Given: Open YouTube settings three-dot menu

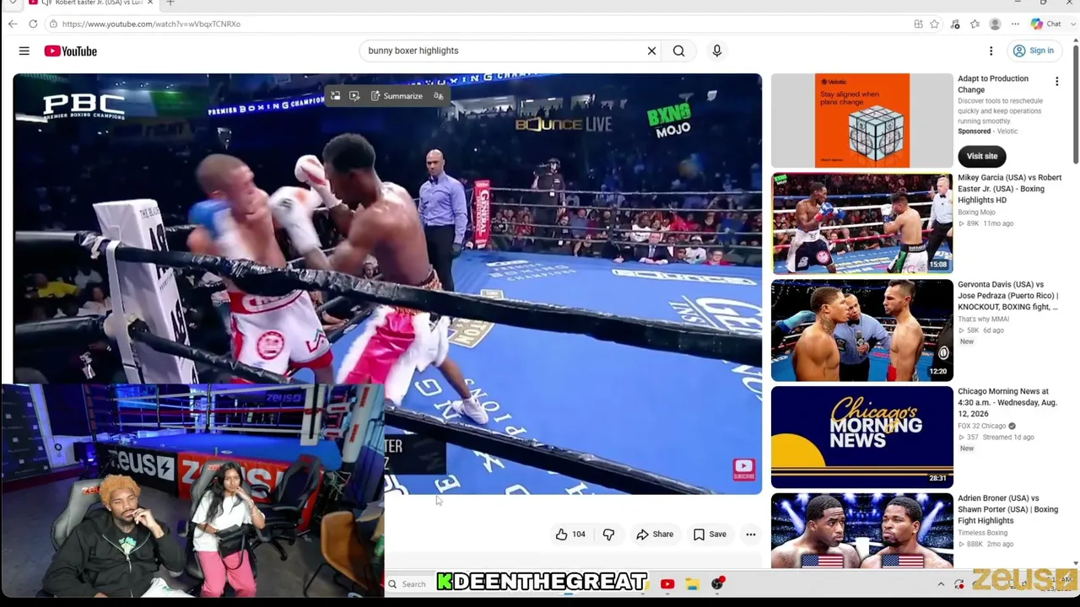Looking at the screenshot, I should (991, 51).
